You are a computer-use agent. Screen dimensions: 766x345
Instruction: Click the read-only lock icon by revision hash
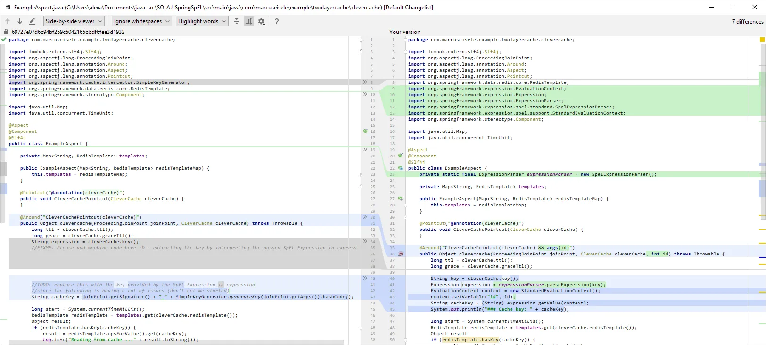tap(6, 32)
